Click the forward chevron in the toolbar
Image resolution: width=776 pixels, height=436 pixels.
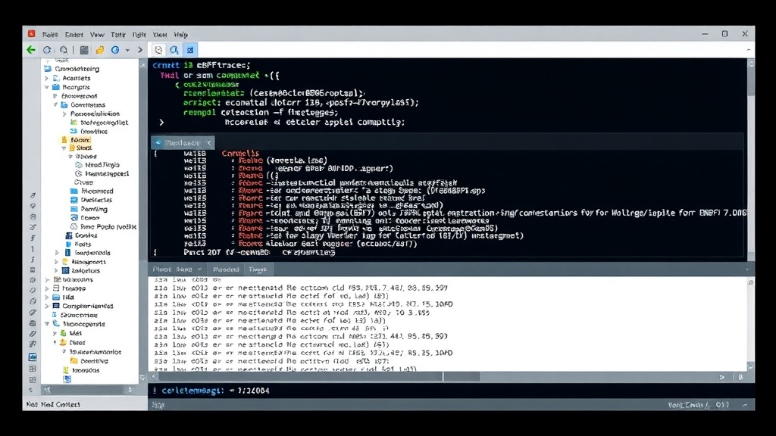click(x=140, y=50)
